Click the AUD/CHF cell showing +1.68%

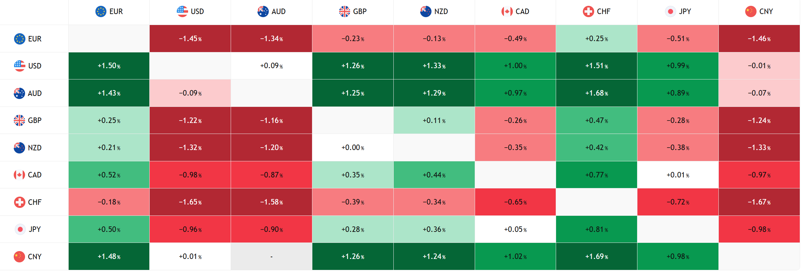(x=597, y=93)
